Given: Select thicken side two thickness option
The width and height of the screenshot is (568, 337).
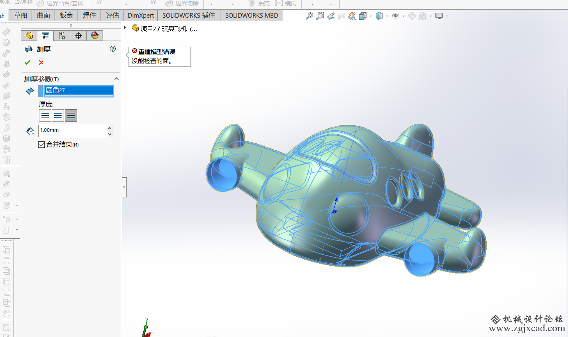Looking at the screenshot, I should 71,115.
